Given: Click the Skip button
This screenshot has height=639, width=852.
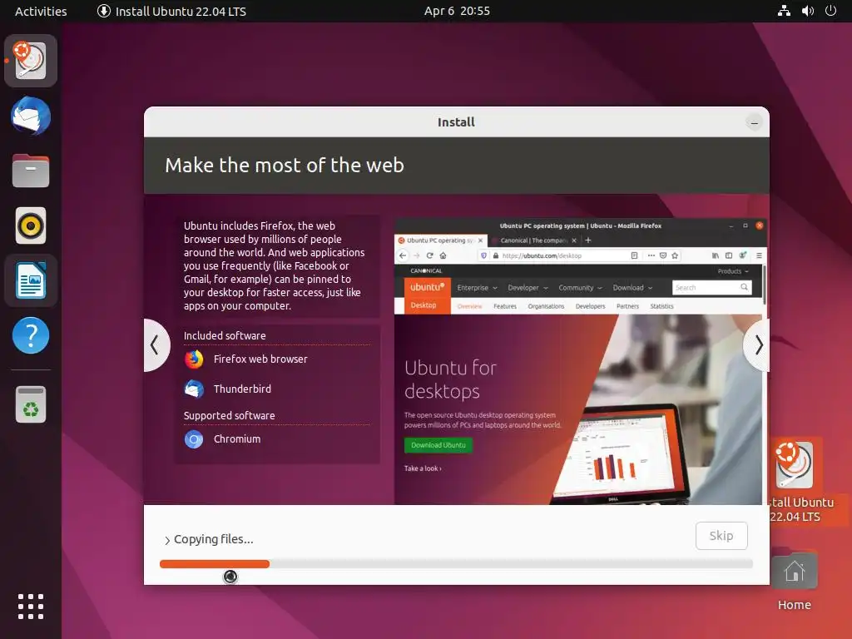Looking at the screenshot, I should tap(721, 536).
